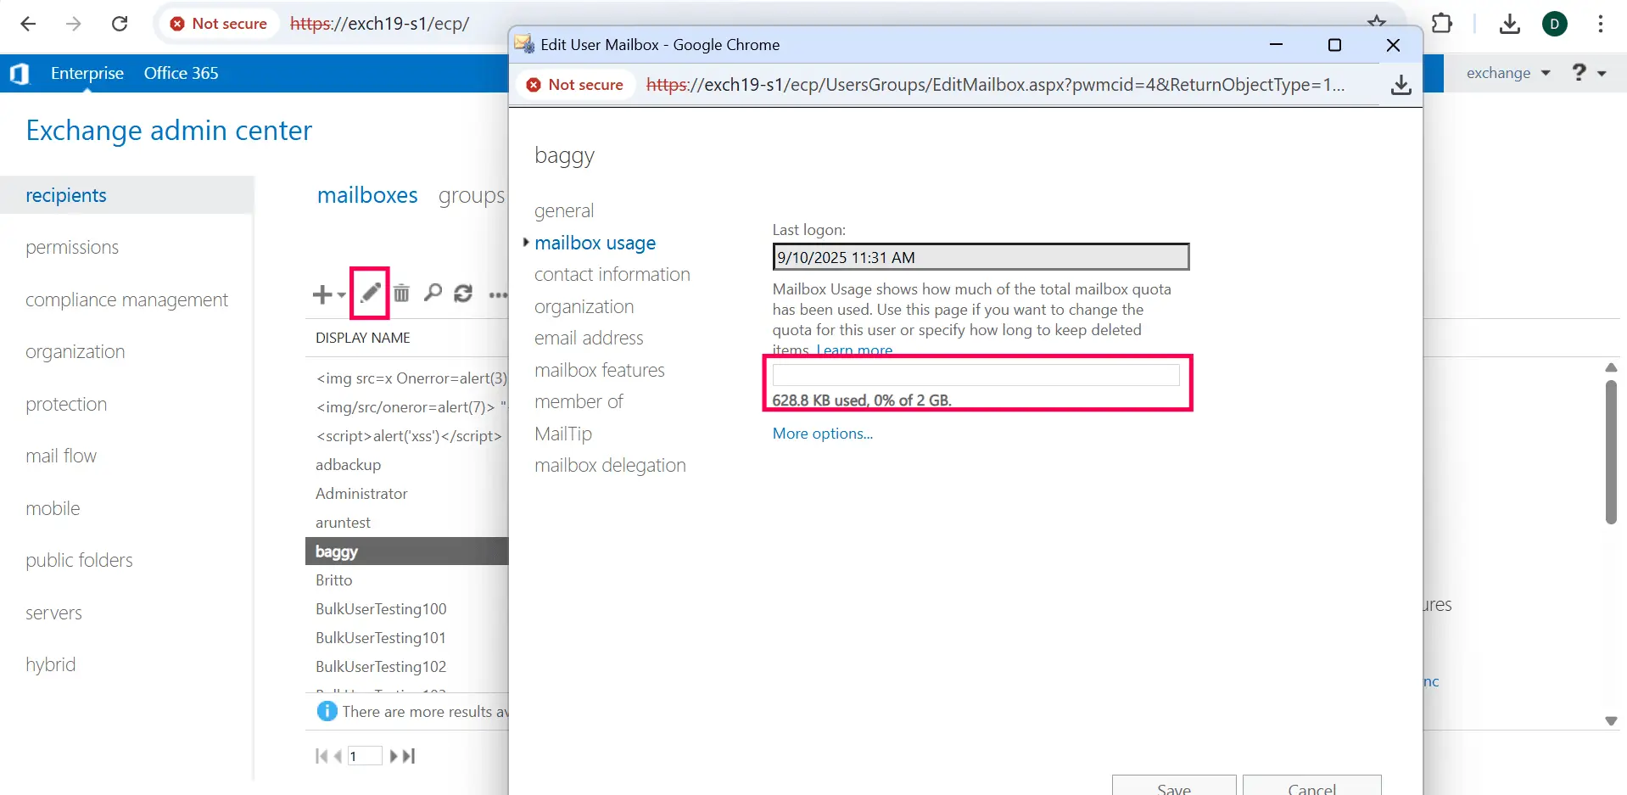1627x795 pixels.
Task: Go to the previous page of results
Action: pyautogui.click(x=338, y=756)
